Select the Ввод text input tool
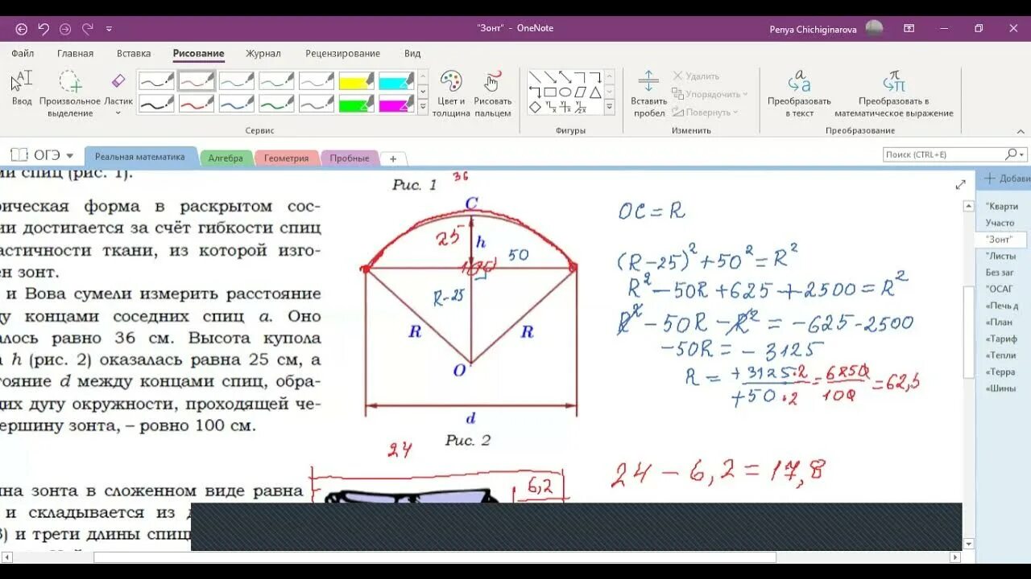This screenshot has height=579, width=1031. 22,88
